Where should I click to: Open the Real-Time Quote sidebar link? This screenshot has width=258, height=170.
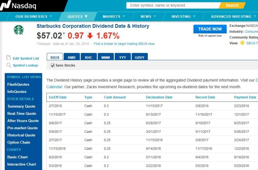[x=22, y=113]
